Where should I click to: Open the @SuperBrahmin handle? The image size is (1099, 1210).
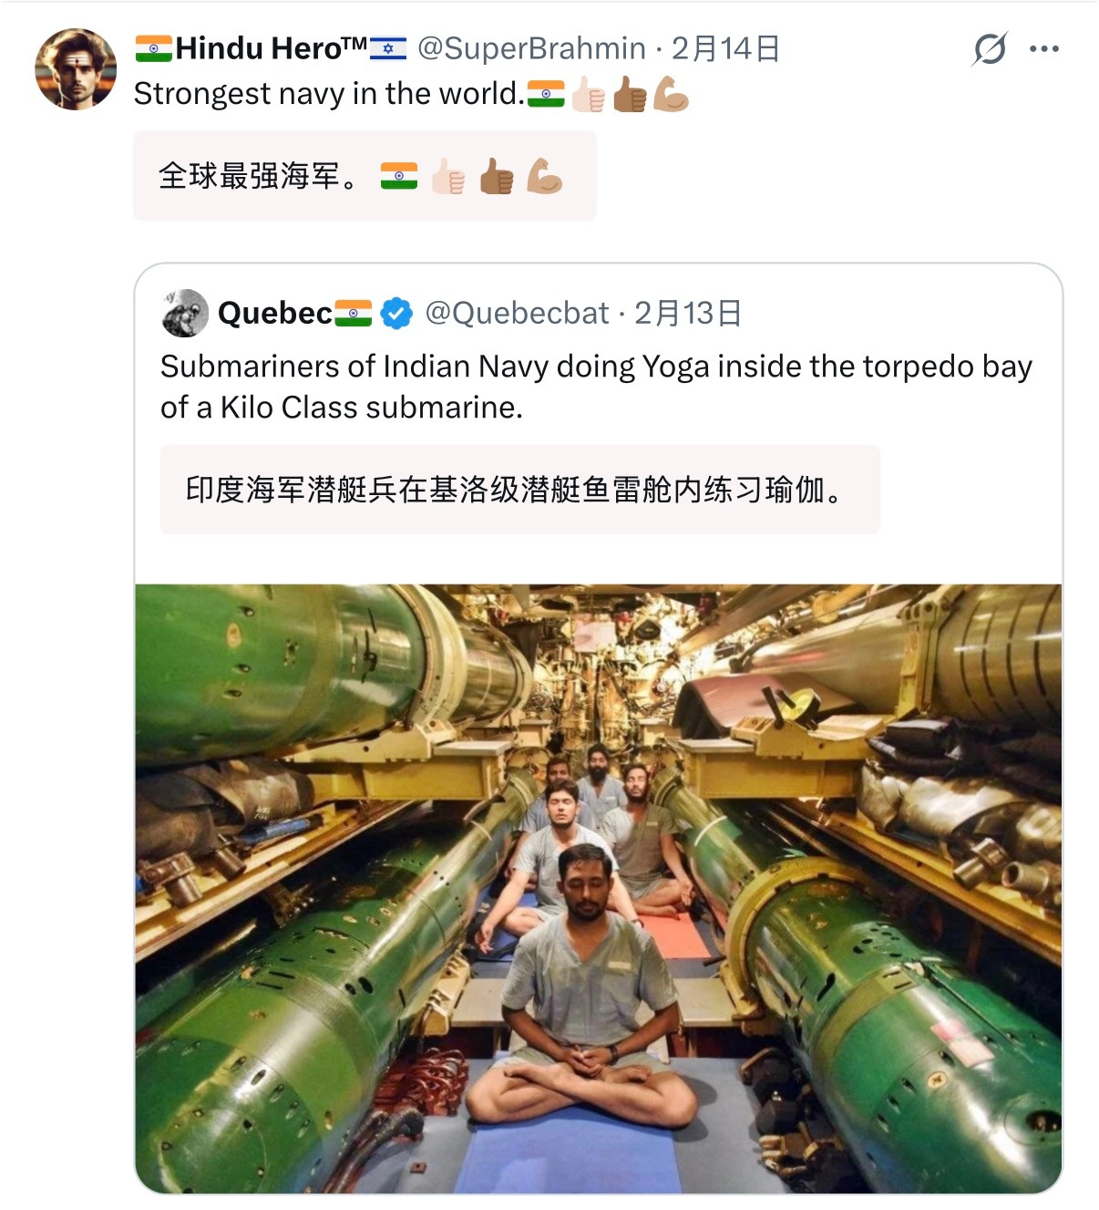531,48
